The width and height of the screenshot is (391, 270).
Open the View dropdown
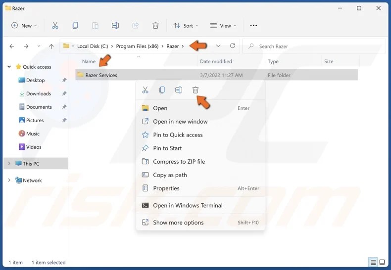[x=223, y=26]
